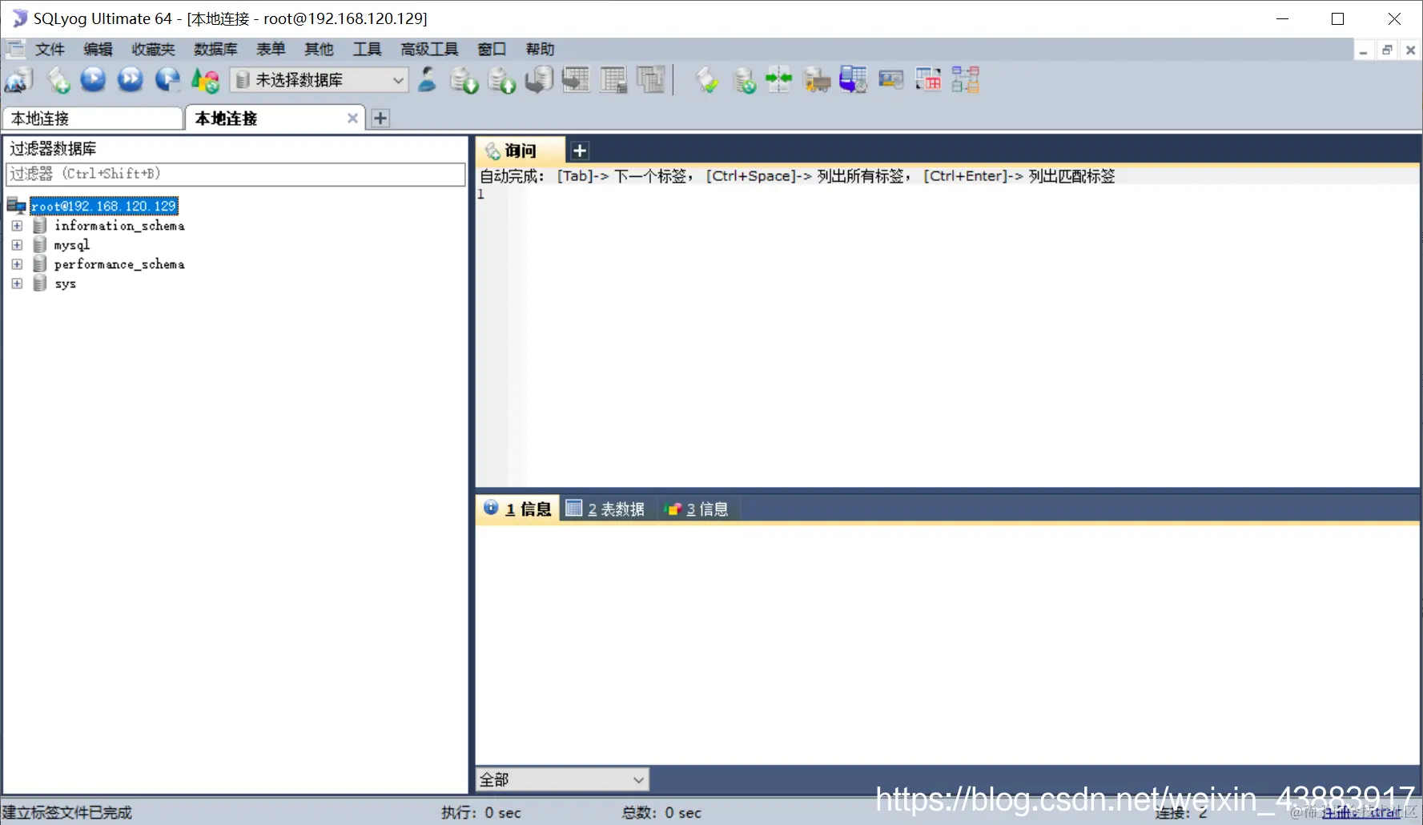This screenshot has height=825, width=1423.
Task: Open the 其他 menu
Action: pos(319,50)
